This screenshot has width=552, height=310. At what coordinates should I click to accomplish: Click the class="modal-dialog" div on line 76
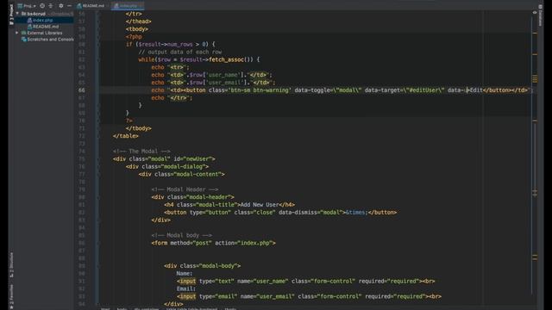tap(167, 166)
